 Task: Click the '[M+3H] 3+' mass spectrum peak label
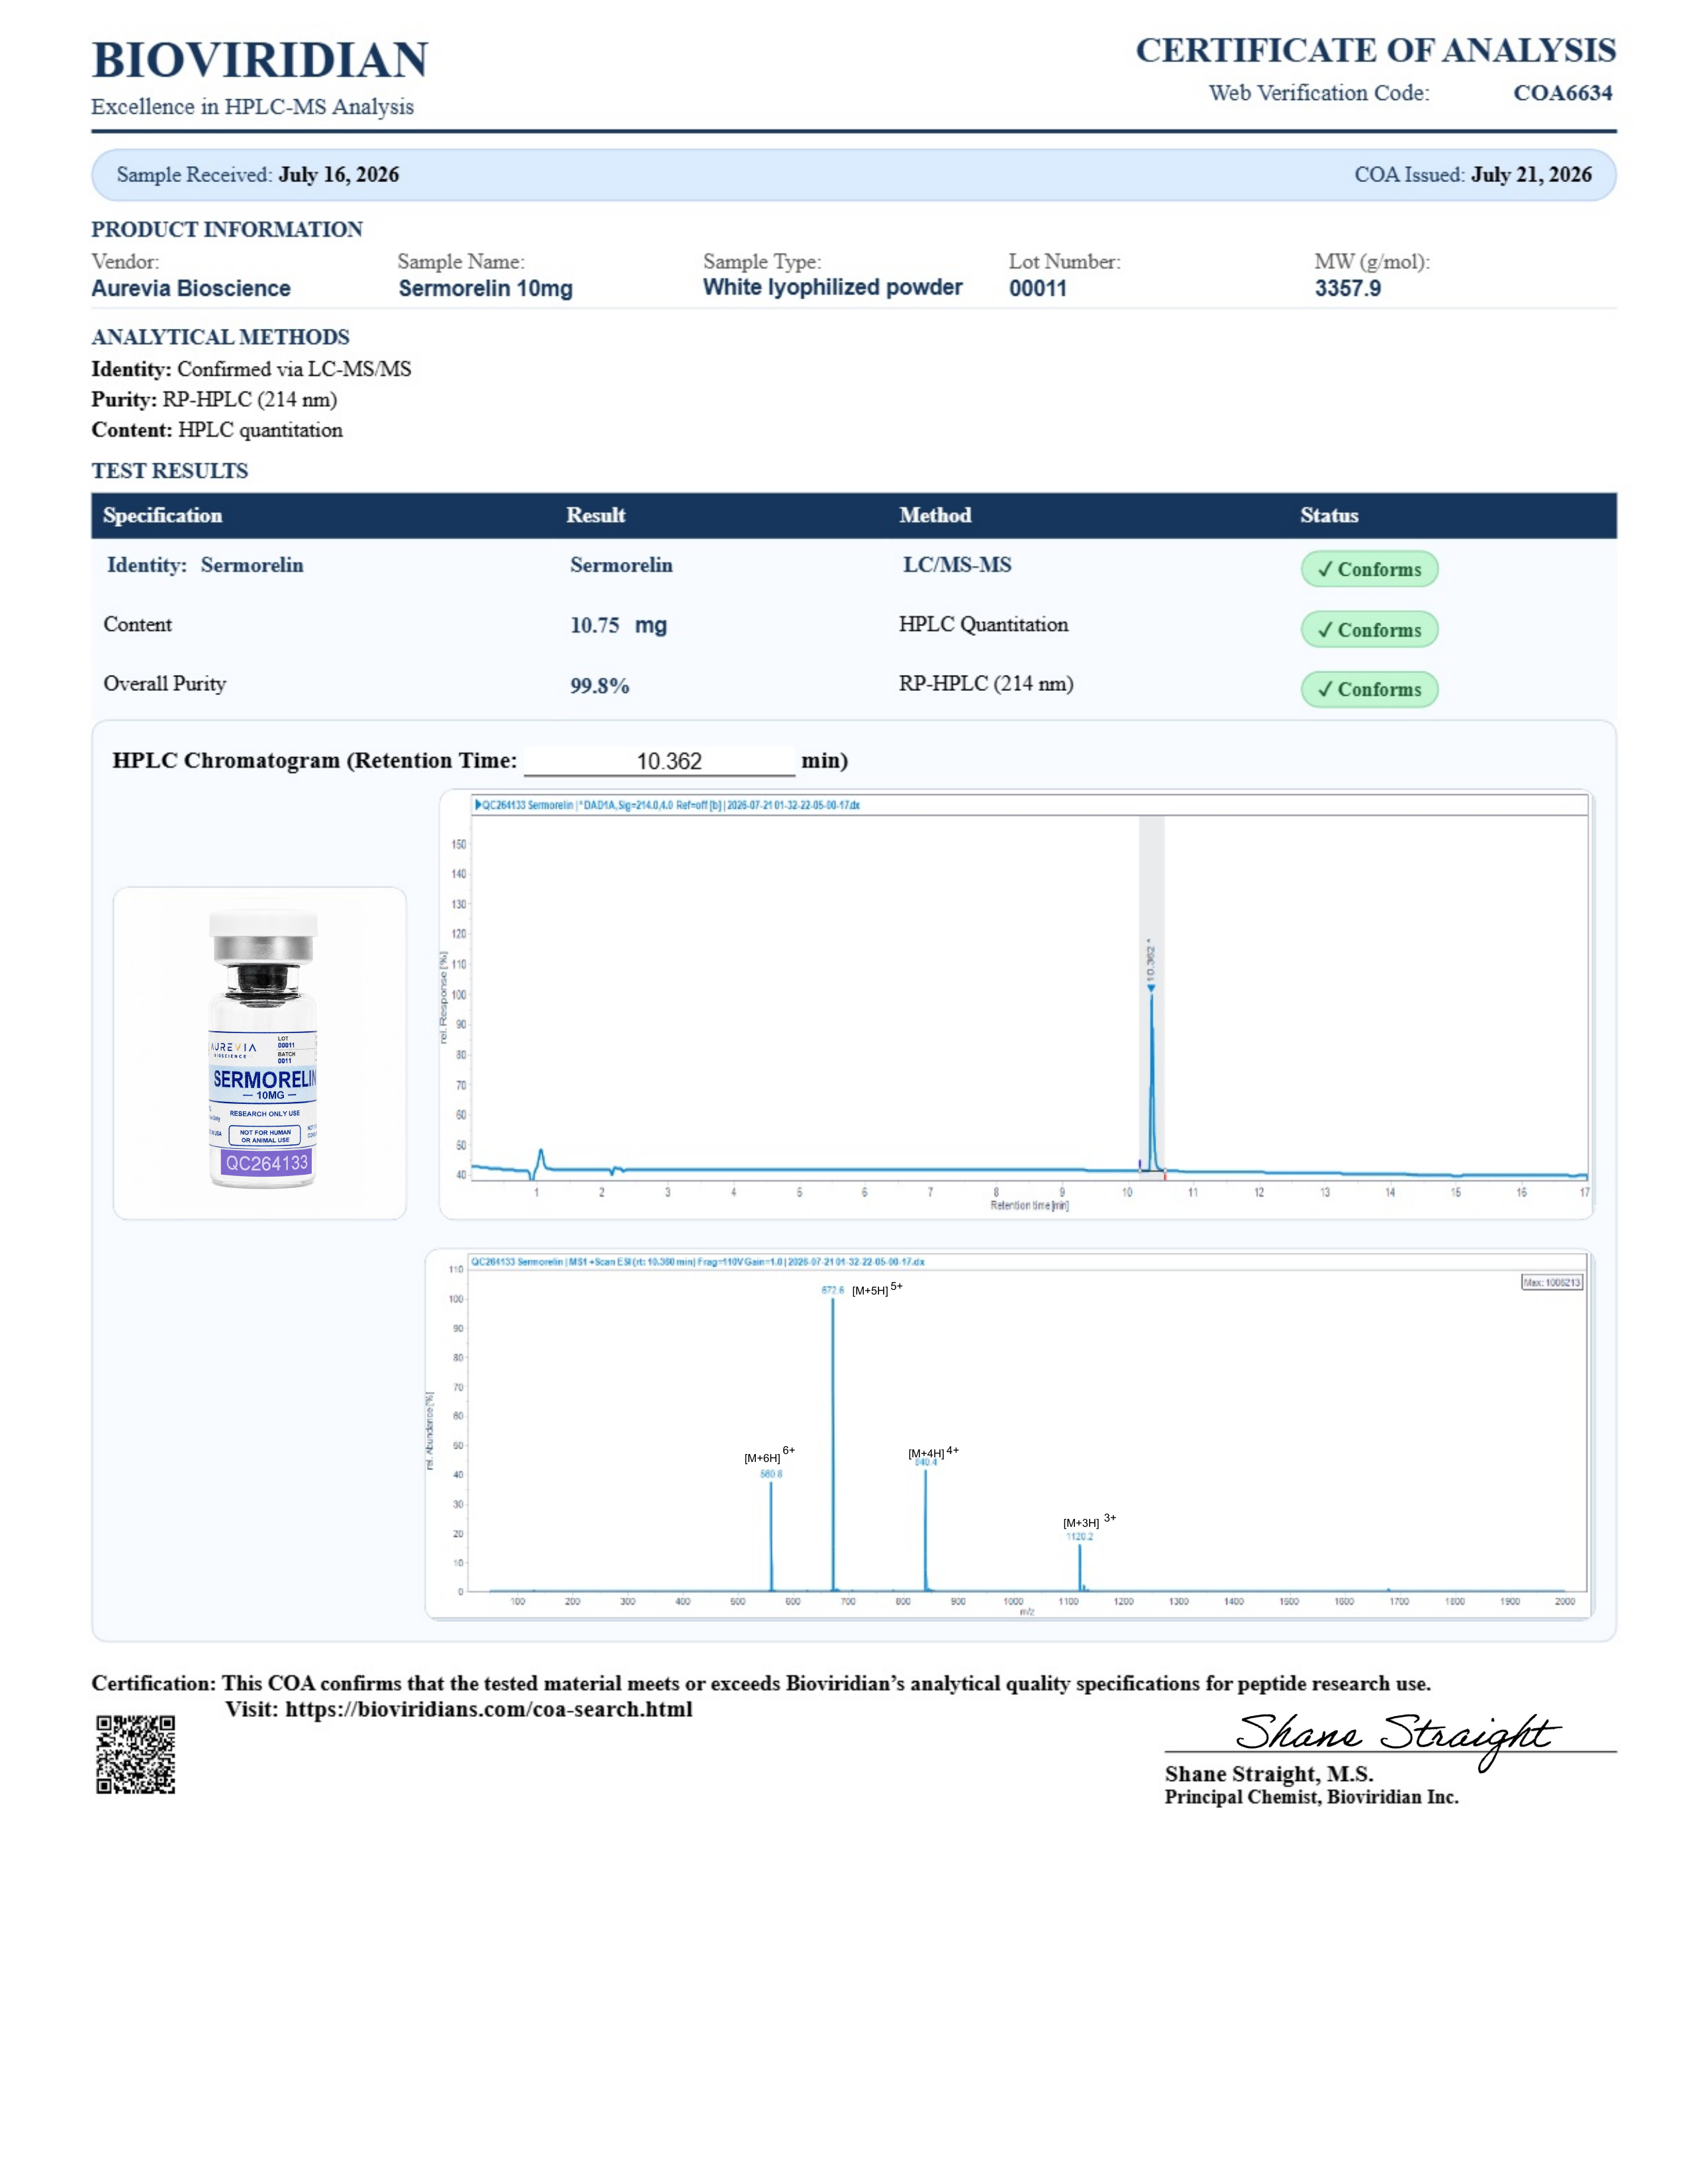point(1089,1521)
